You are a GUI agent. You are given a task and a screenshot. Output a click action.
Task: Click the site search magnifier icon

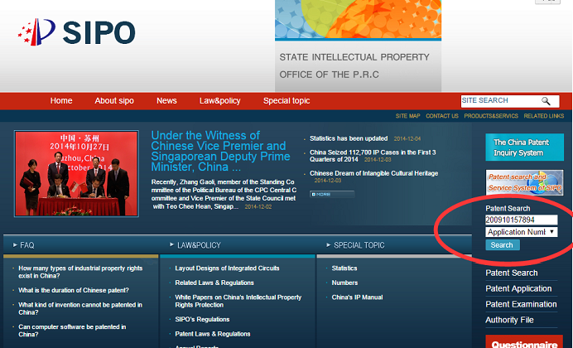pyautogui.click(x=546, y=101)
